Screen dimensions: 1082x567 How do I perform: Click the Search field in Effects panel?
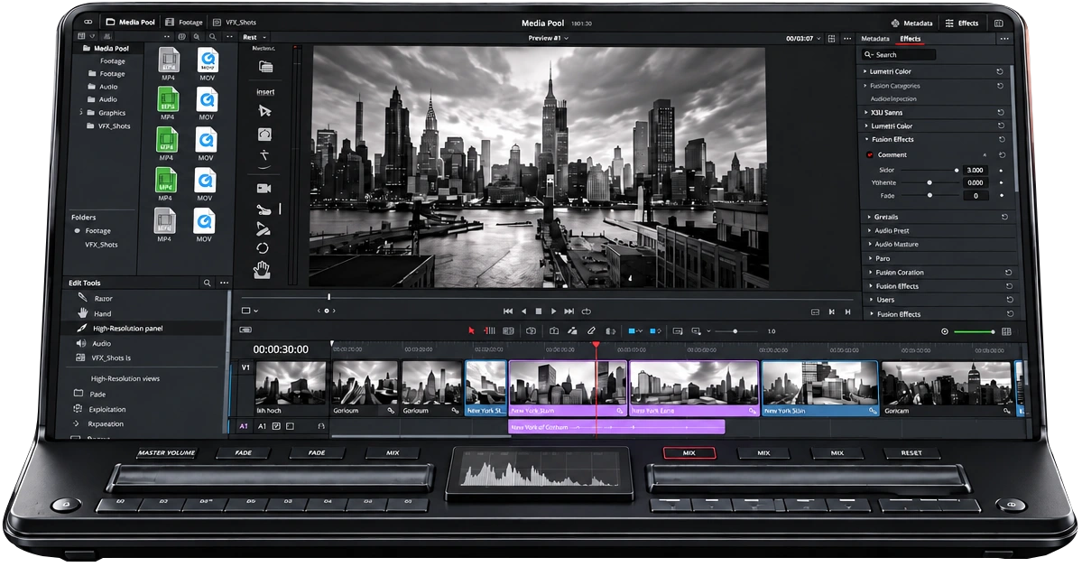point(899,54)
